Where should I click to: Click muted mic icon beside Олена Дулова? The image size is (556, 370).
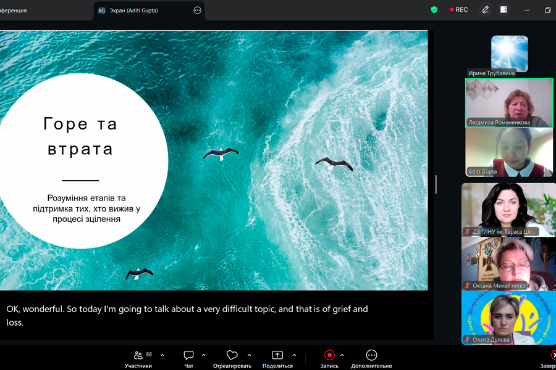[x=468, y=340]
